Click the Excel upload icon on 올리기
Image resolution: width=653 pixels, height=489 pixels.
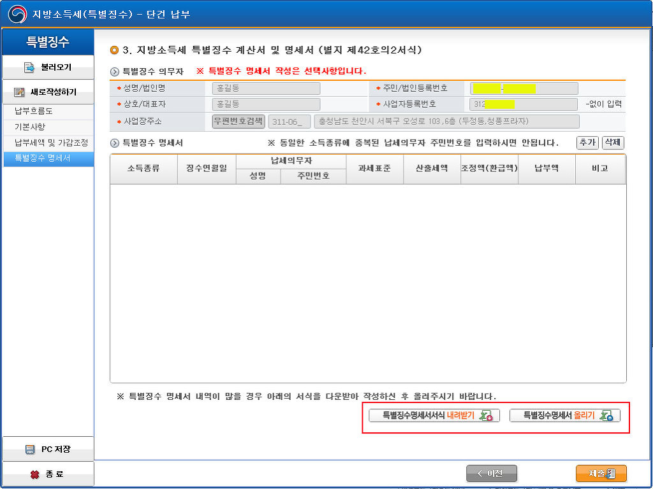click(x=606, y=416)
